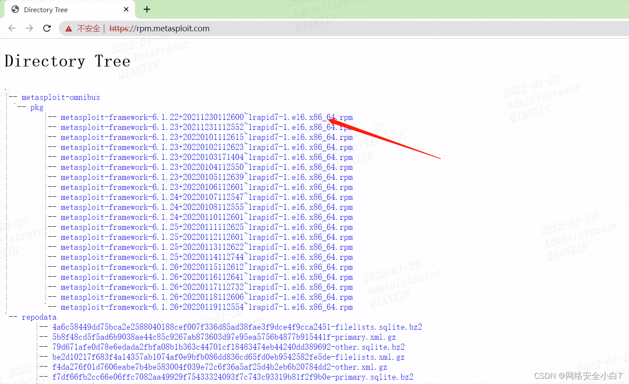This screenshot has height=384, width=629.
Task: Download 6.1.23+20220103171404 rpm package
Action: click(x=207, y=157)
